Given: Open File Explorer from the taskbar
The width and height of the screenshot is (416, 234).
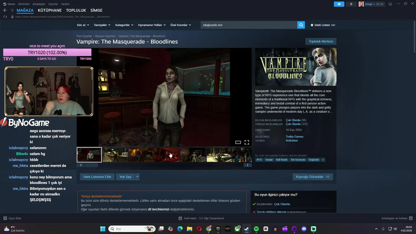Looking at the screenshot, I should [x=189, y=229].
